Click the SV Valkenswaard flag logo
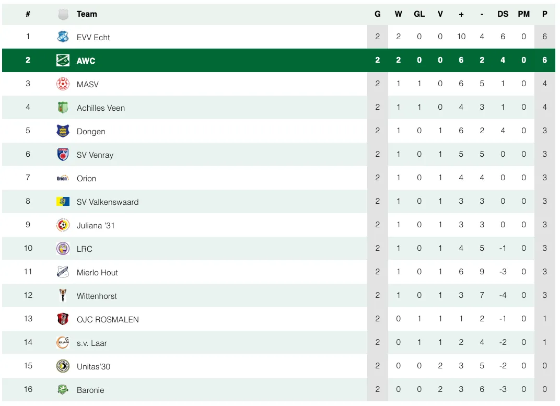The image size is (560, 406). point(63,202)
